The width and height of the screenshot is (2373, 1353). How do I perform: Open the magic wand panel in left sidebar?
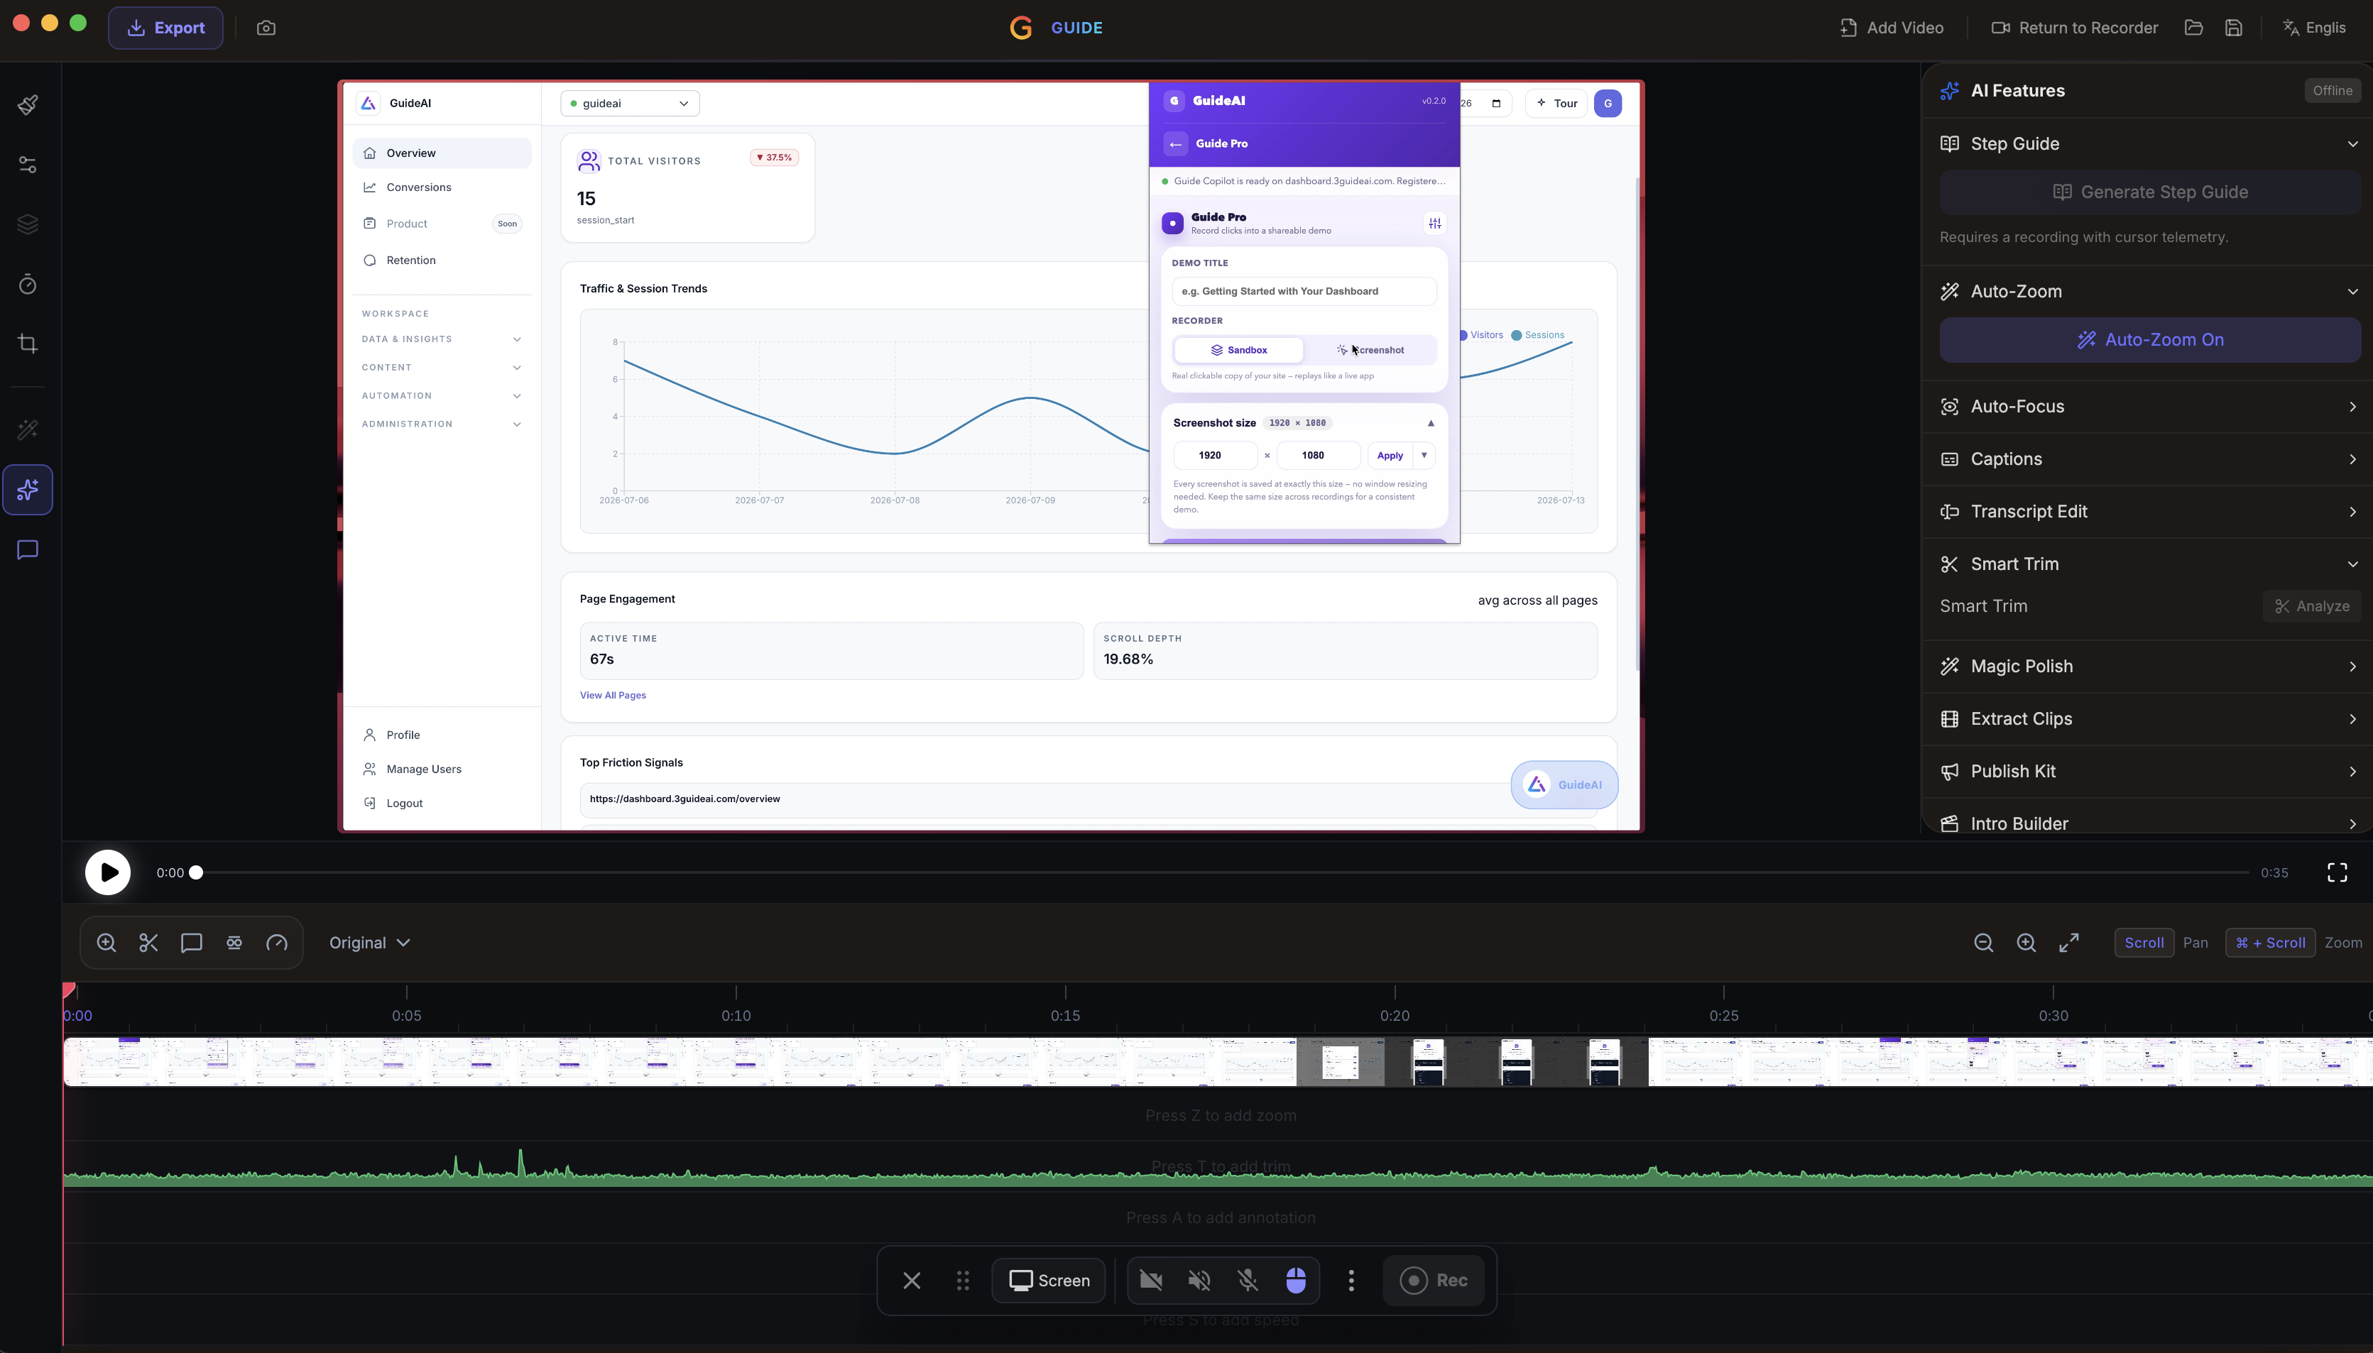click(28, 429)
